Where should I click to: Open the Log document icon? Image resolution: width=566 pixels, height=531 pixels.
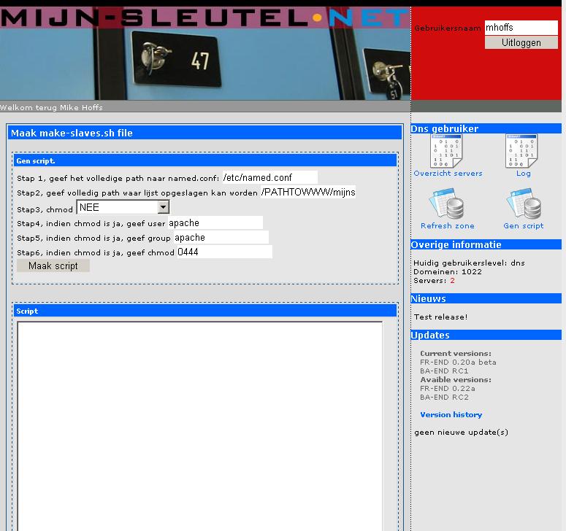point(521,151)
